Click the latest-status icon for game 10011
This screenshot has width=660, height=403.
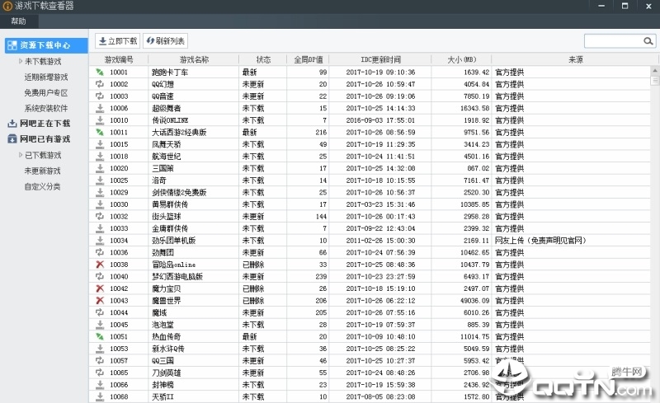(x=99, y=132)
